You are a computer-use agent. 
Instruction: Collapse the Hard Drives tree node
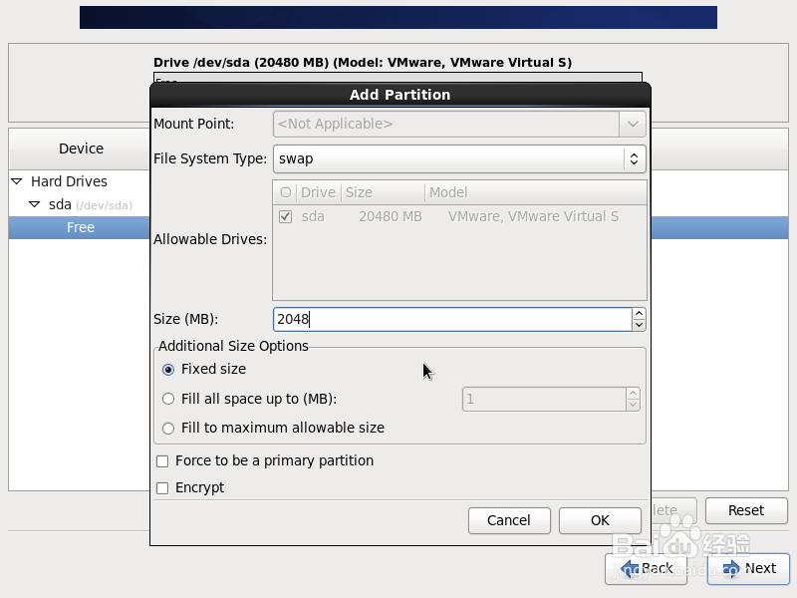point(17,181)
